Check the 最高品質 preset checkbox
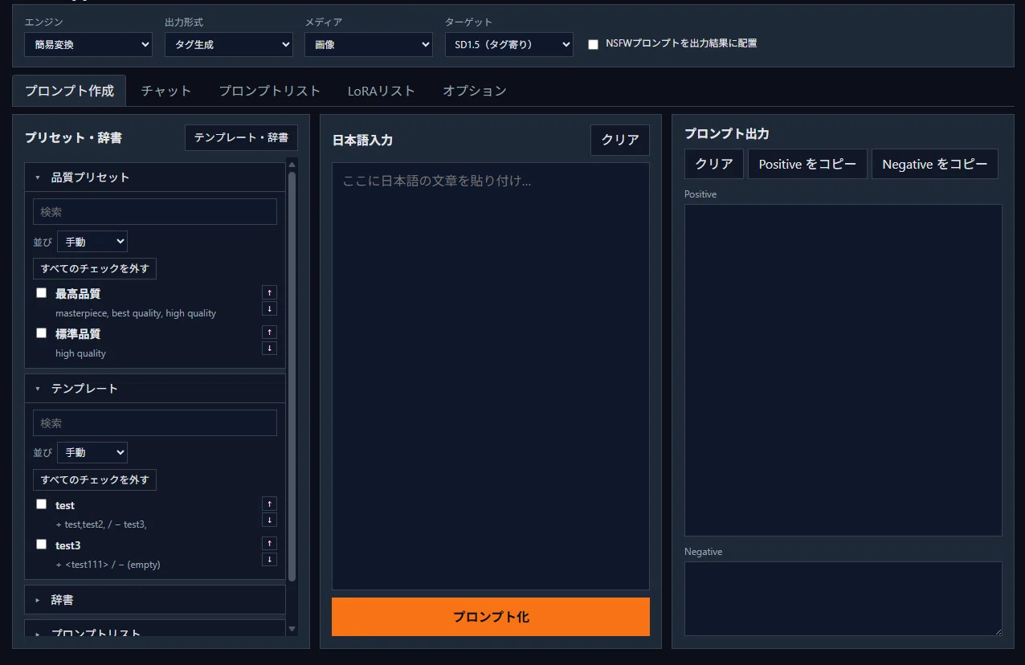 41,293
